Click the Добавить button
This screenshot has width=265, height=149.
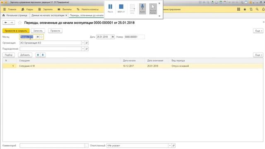pos(25,55)
